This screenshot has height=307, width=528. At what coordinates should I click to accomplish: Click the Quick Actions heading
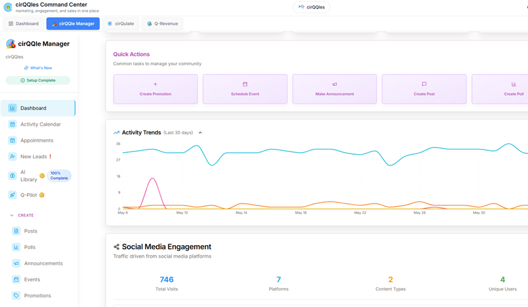coord(131,54)
